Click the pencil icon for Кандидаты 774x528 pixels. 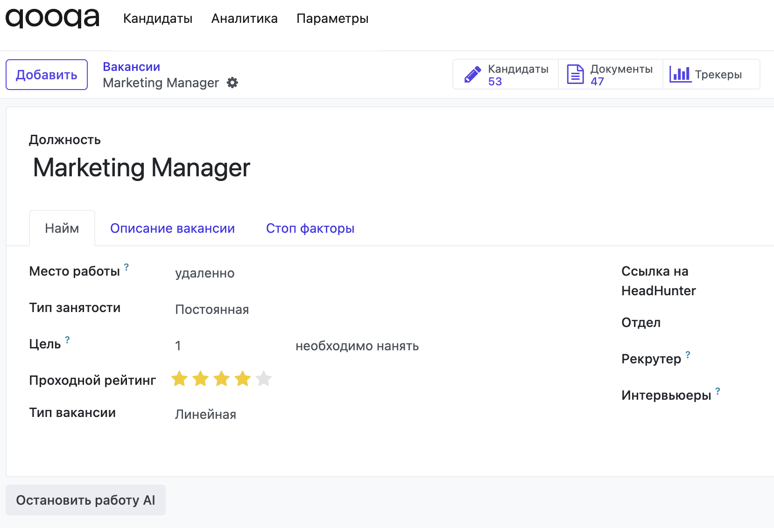pyautogui.click(x=472, y=75)
